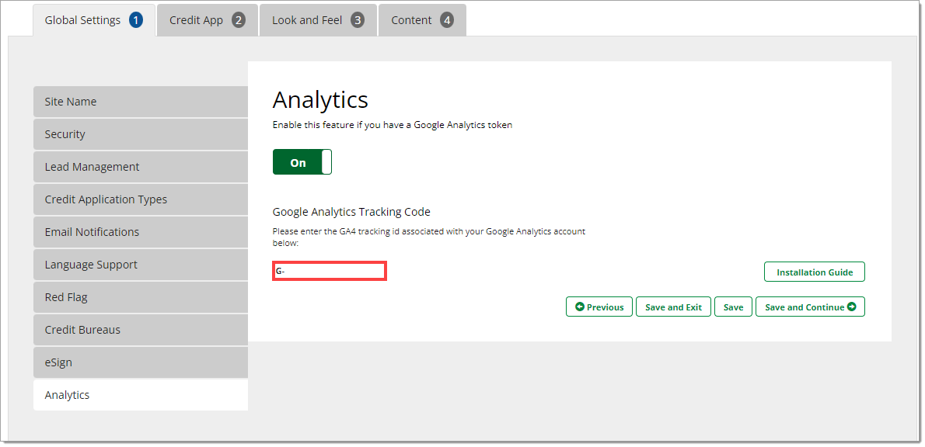Screen dimensions: 925x447
Task: Click the left arrow icon on Previous
Action: coord(579,307)
